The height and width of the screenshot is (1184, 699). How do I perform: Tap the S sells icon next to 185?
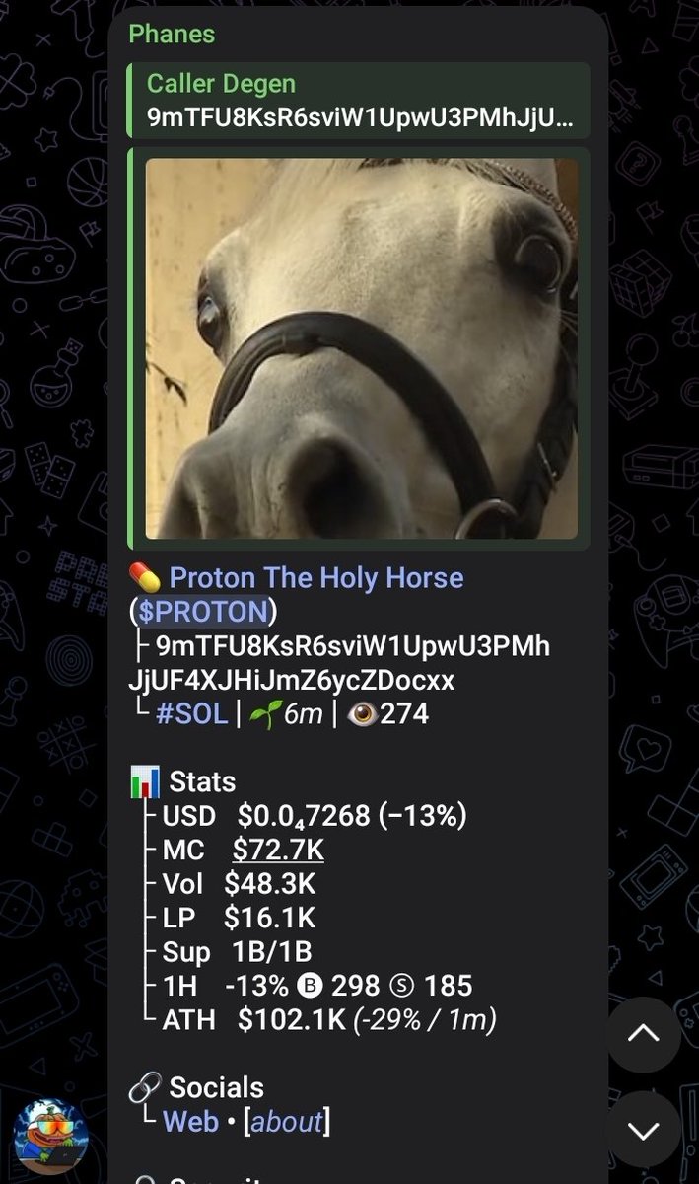click(x=402, y=985)
